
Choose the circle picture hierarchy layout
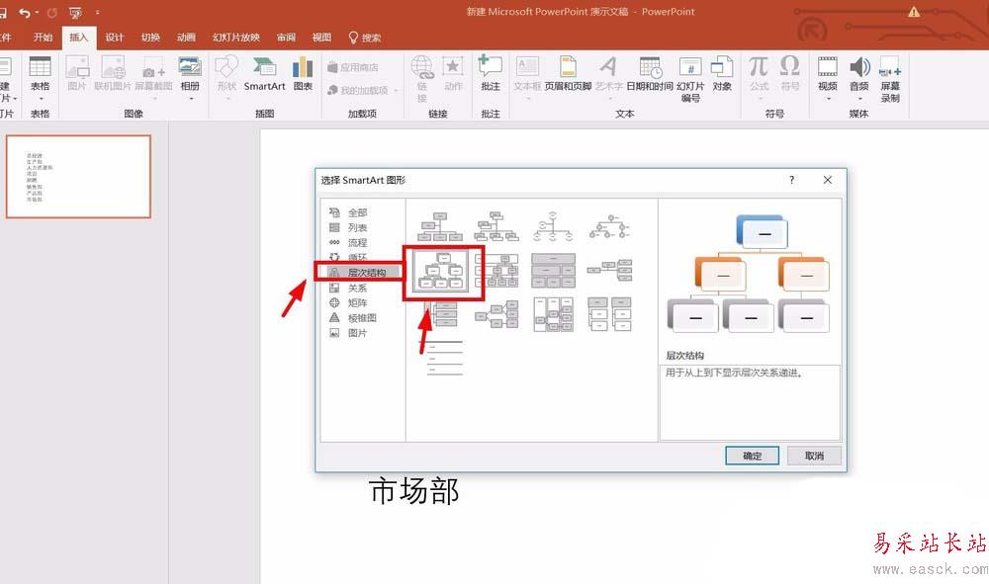(610, 227)
